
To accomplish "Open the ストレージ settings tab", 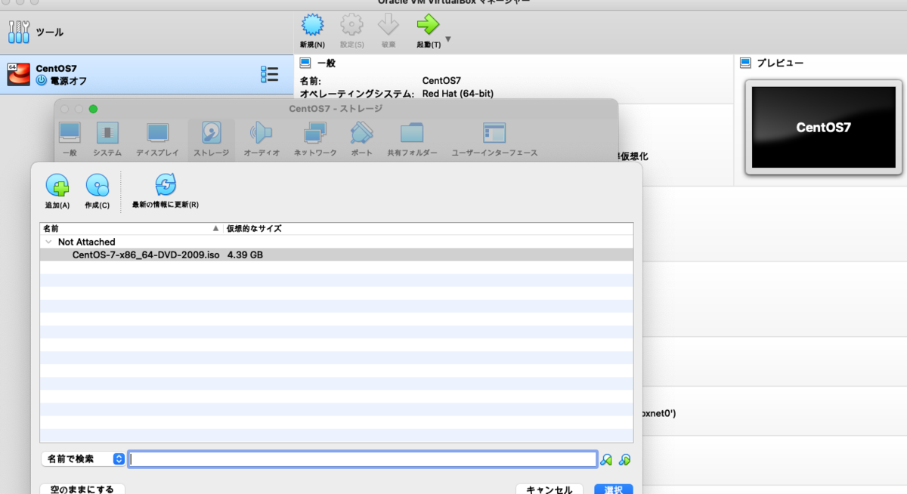I will coord(211,140).
